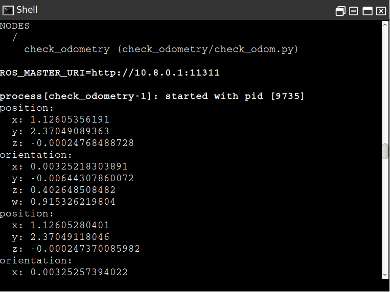Click the check_odometry/check_odom.py node line

click(x=161, y=49)
